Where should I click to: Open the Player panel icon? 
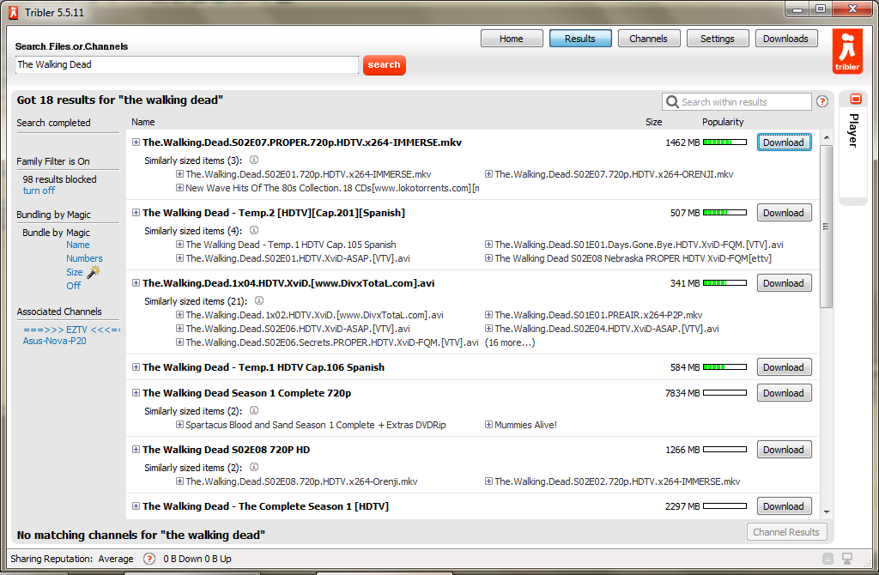coord(854,100)
